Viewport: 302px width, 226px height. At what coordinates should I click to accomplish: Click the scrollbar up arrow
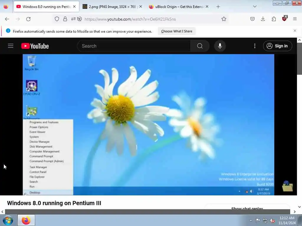(299, 40)
